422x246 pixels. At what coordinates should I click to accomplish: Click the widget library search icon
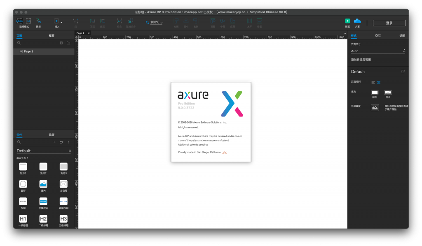(19, 142)
